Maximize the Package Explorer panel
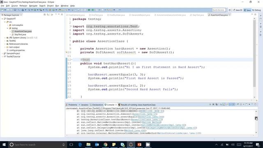This screenshot has width=263, height=148. tap(62, 15)
